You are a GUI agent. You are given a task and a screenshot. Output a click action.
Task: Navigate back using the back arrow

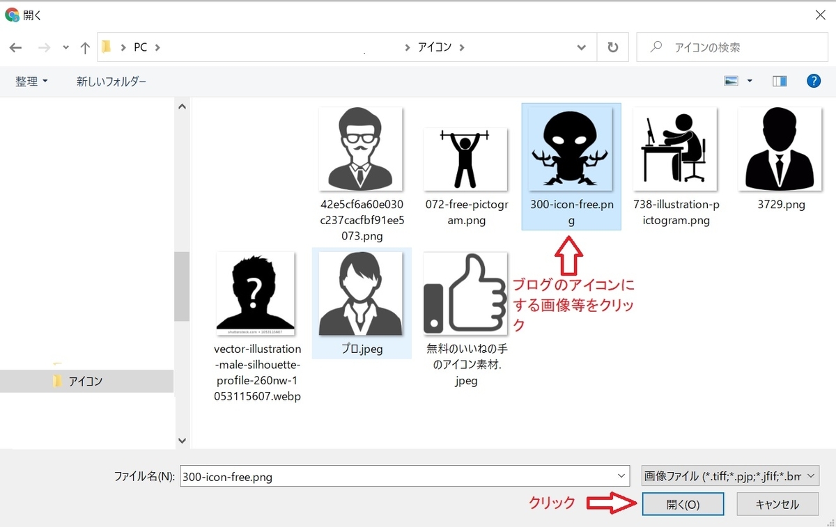click(15, 47)
